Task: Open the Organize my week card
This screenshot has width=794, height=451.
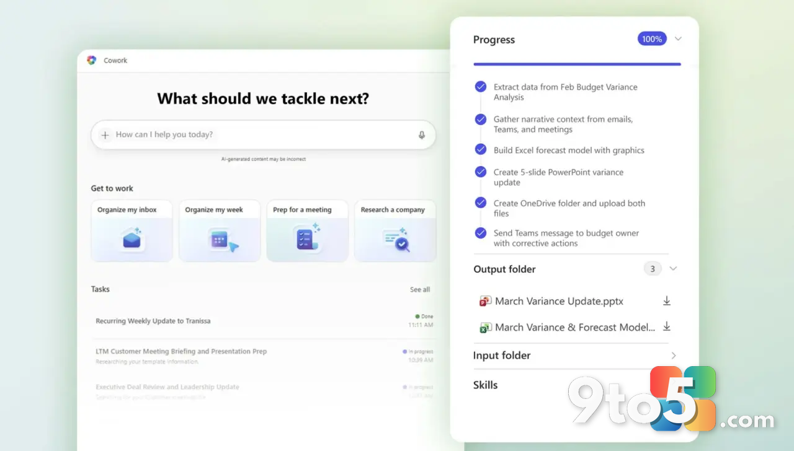Action: pyautogui.click(x=220, y=230)
